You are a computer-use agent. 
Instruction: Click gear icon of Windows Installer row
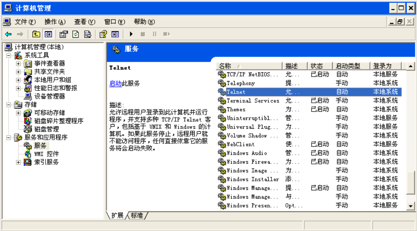222,179
